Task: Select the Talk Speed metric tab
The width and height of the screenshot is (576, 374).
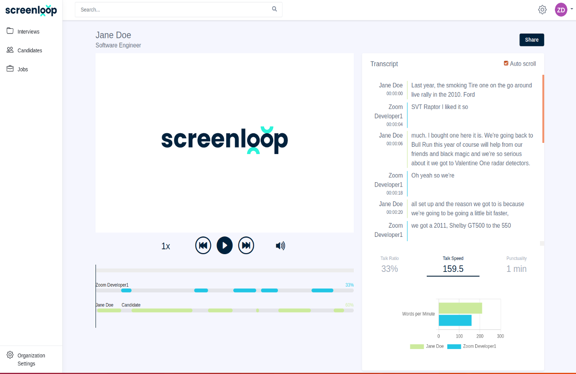Action: coord(453,264)
